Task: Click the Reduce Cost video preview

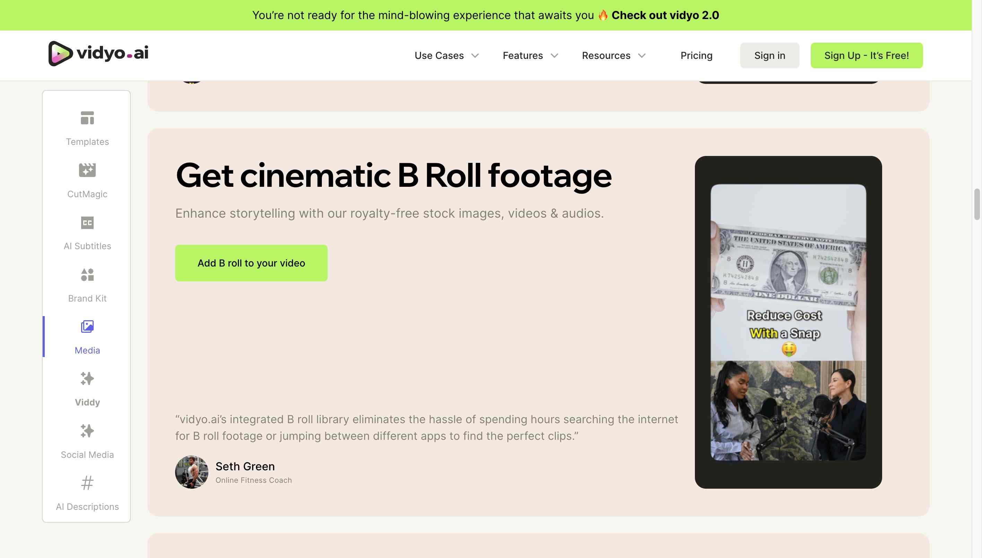Action: [x=789, y=322]
